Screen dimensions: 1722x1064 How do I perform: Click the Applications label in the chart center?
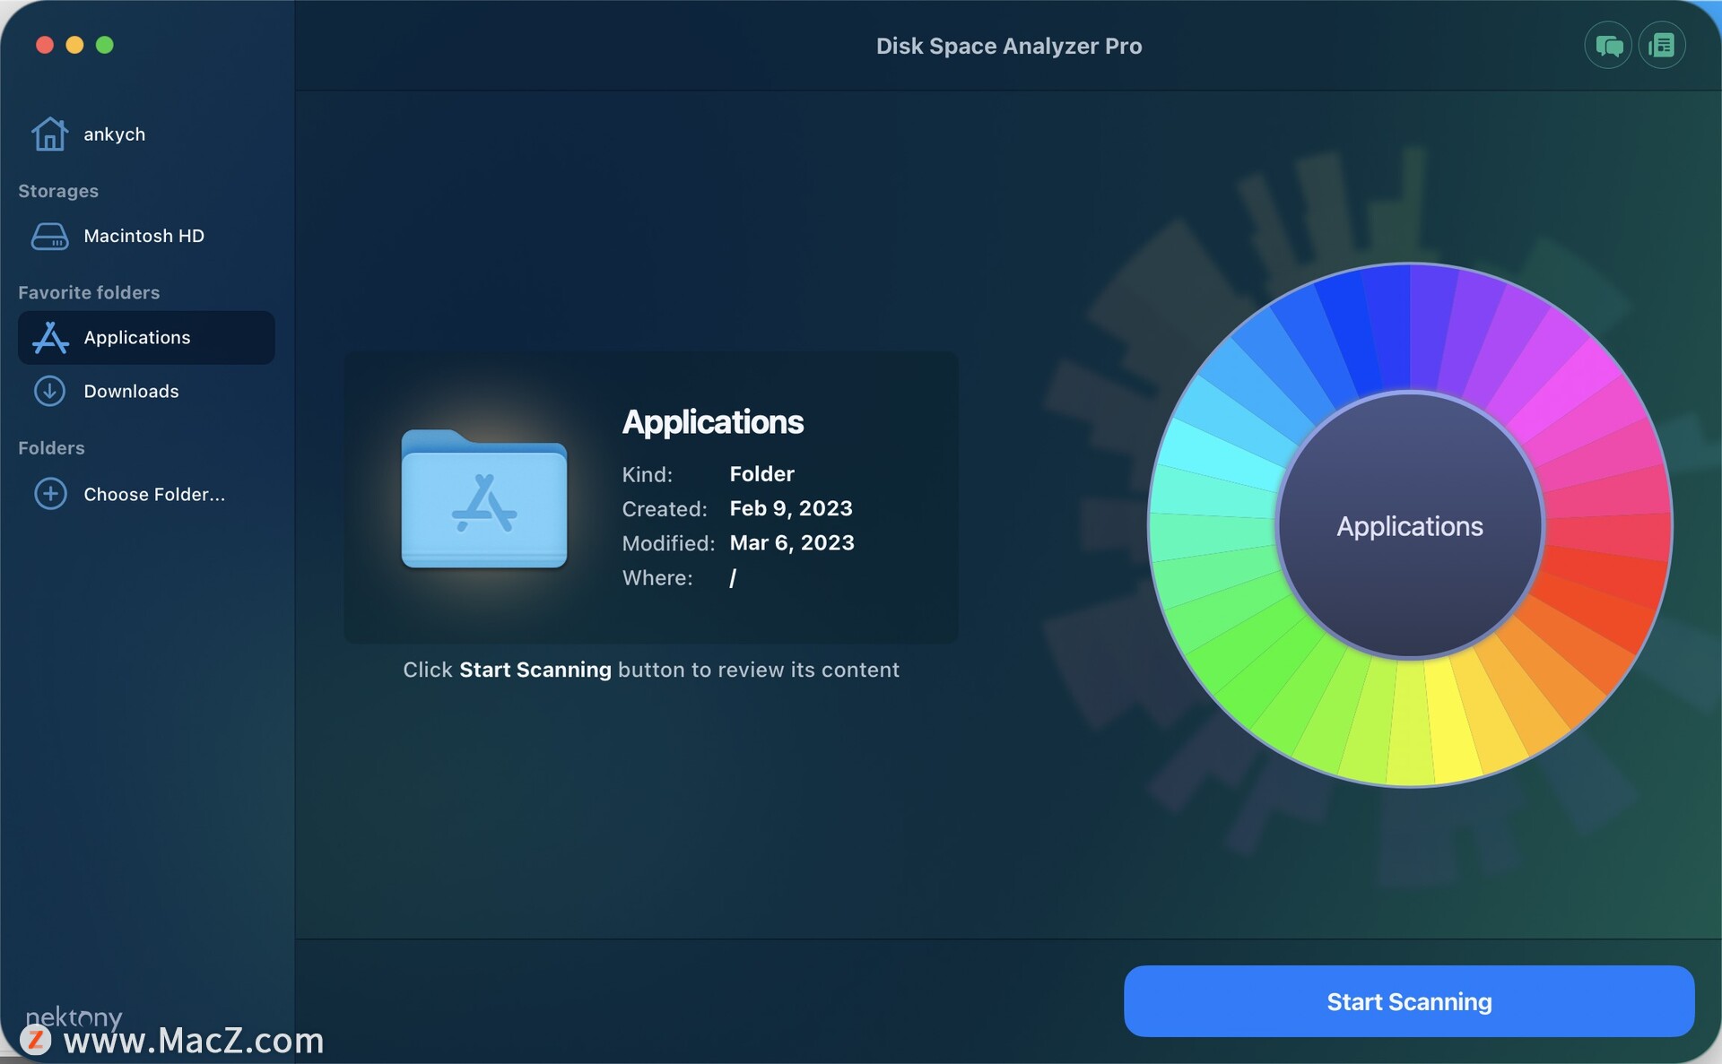coord(1409,526)
